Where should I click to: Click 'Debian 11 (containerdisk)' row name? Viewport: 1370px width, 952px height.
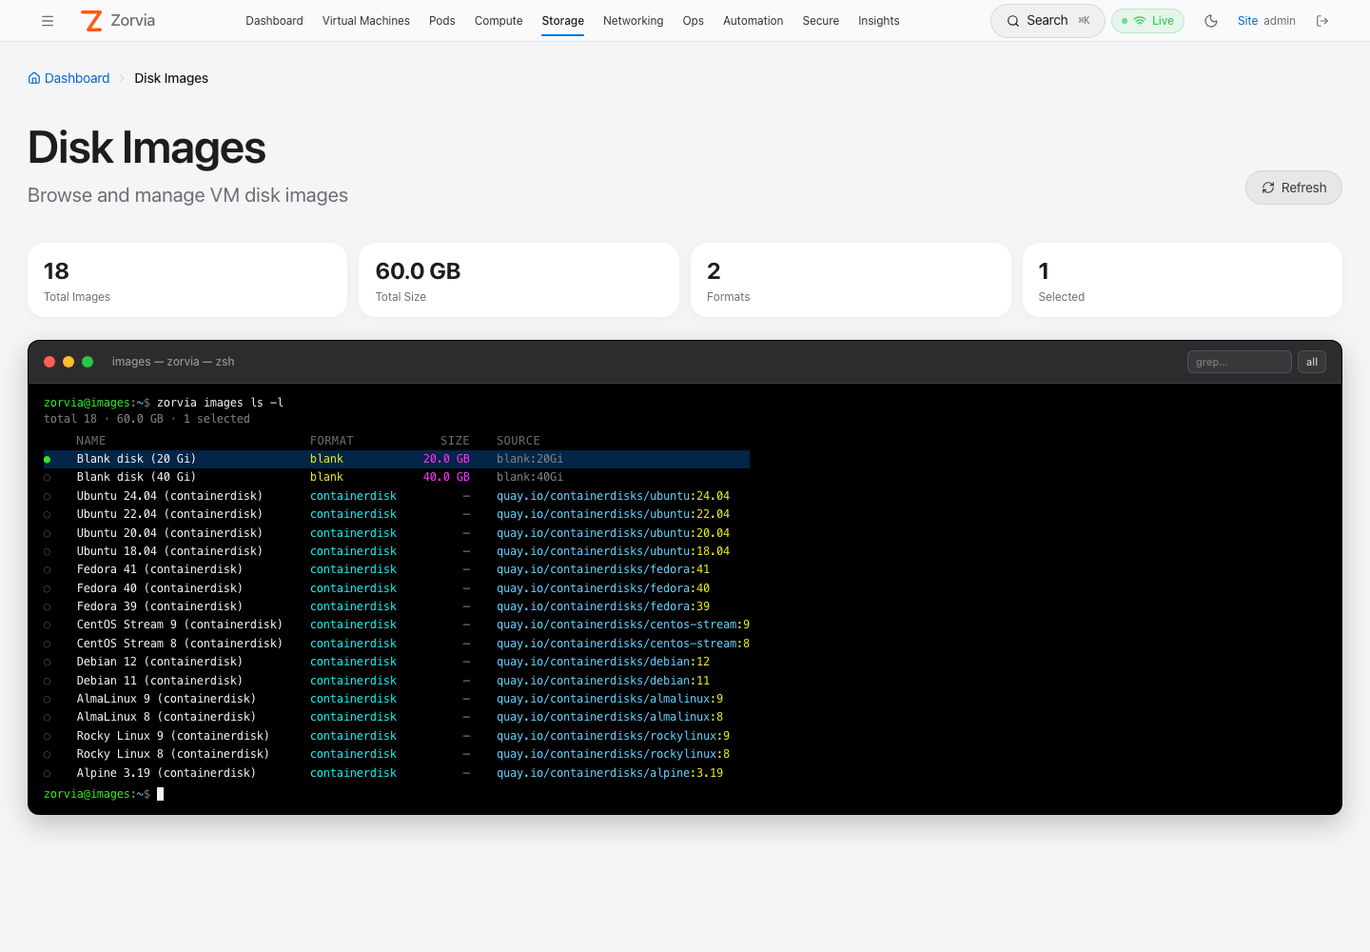(x=160, y=681)
